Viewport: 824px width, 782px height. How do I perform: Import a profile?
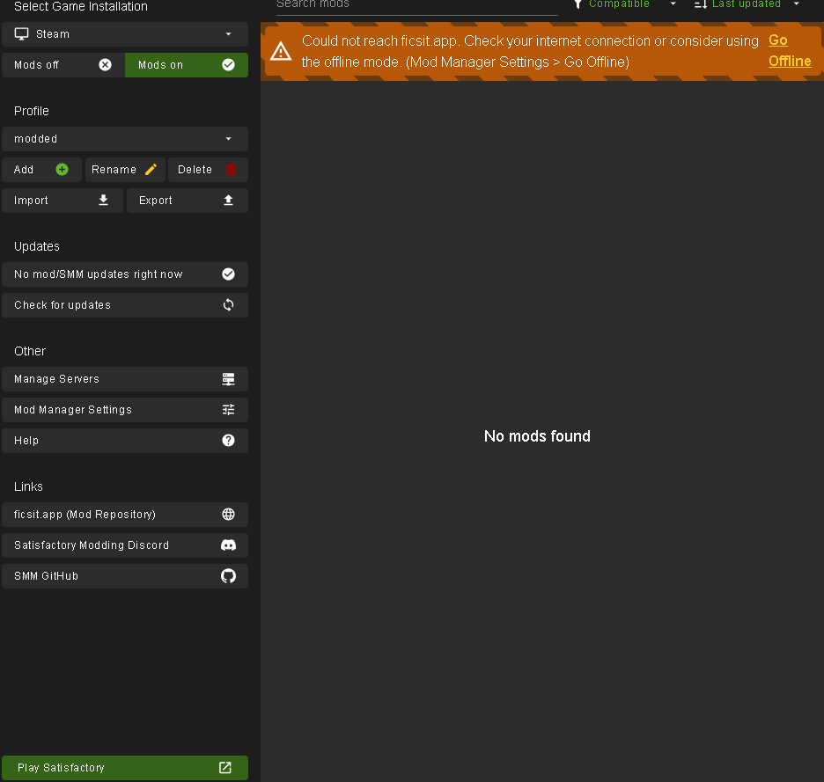click(x=63, y=201)
